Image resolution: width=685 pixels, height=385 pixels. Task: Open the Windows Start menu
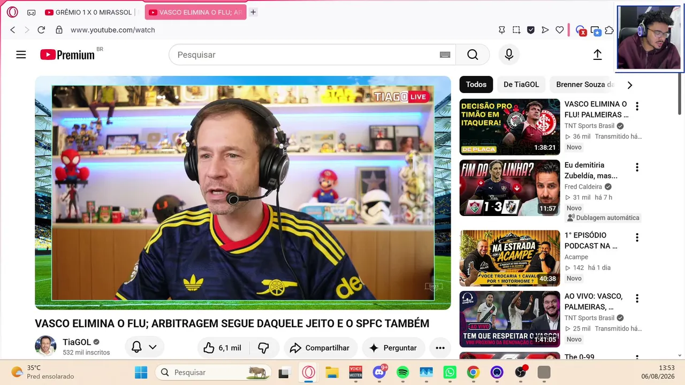point(141,372)
